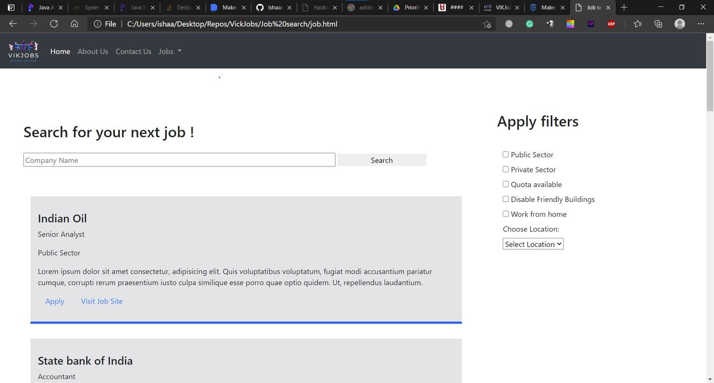This screenshot has width=714, height=383.
Task: Open the browser Settings and more menu
Action: 701,24
